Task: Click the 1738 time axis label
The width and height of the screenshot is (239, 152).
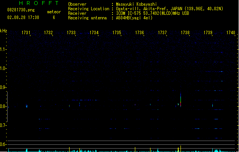Action: pyautogui.click(x=185, y=33)
